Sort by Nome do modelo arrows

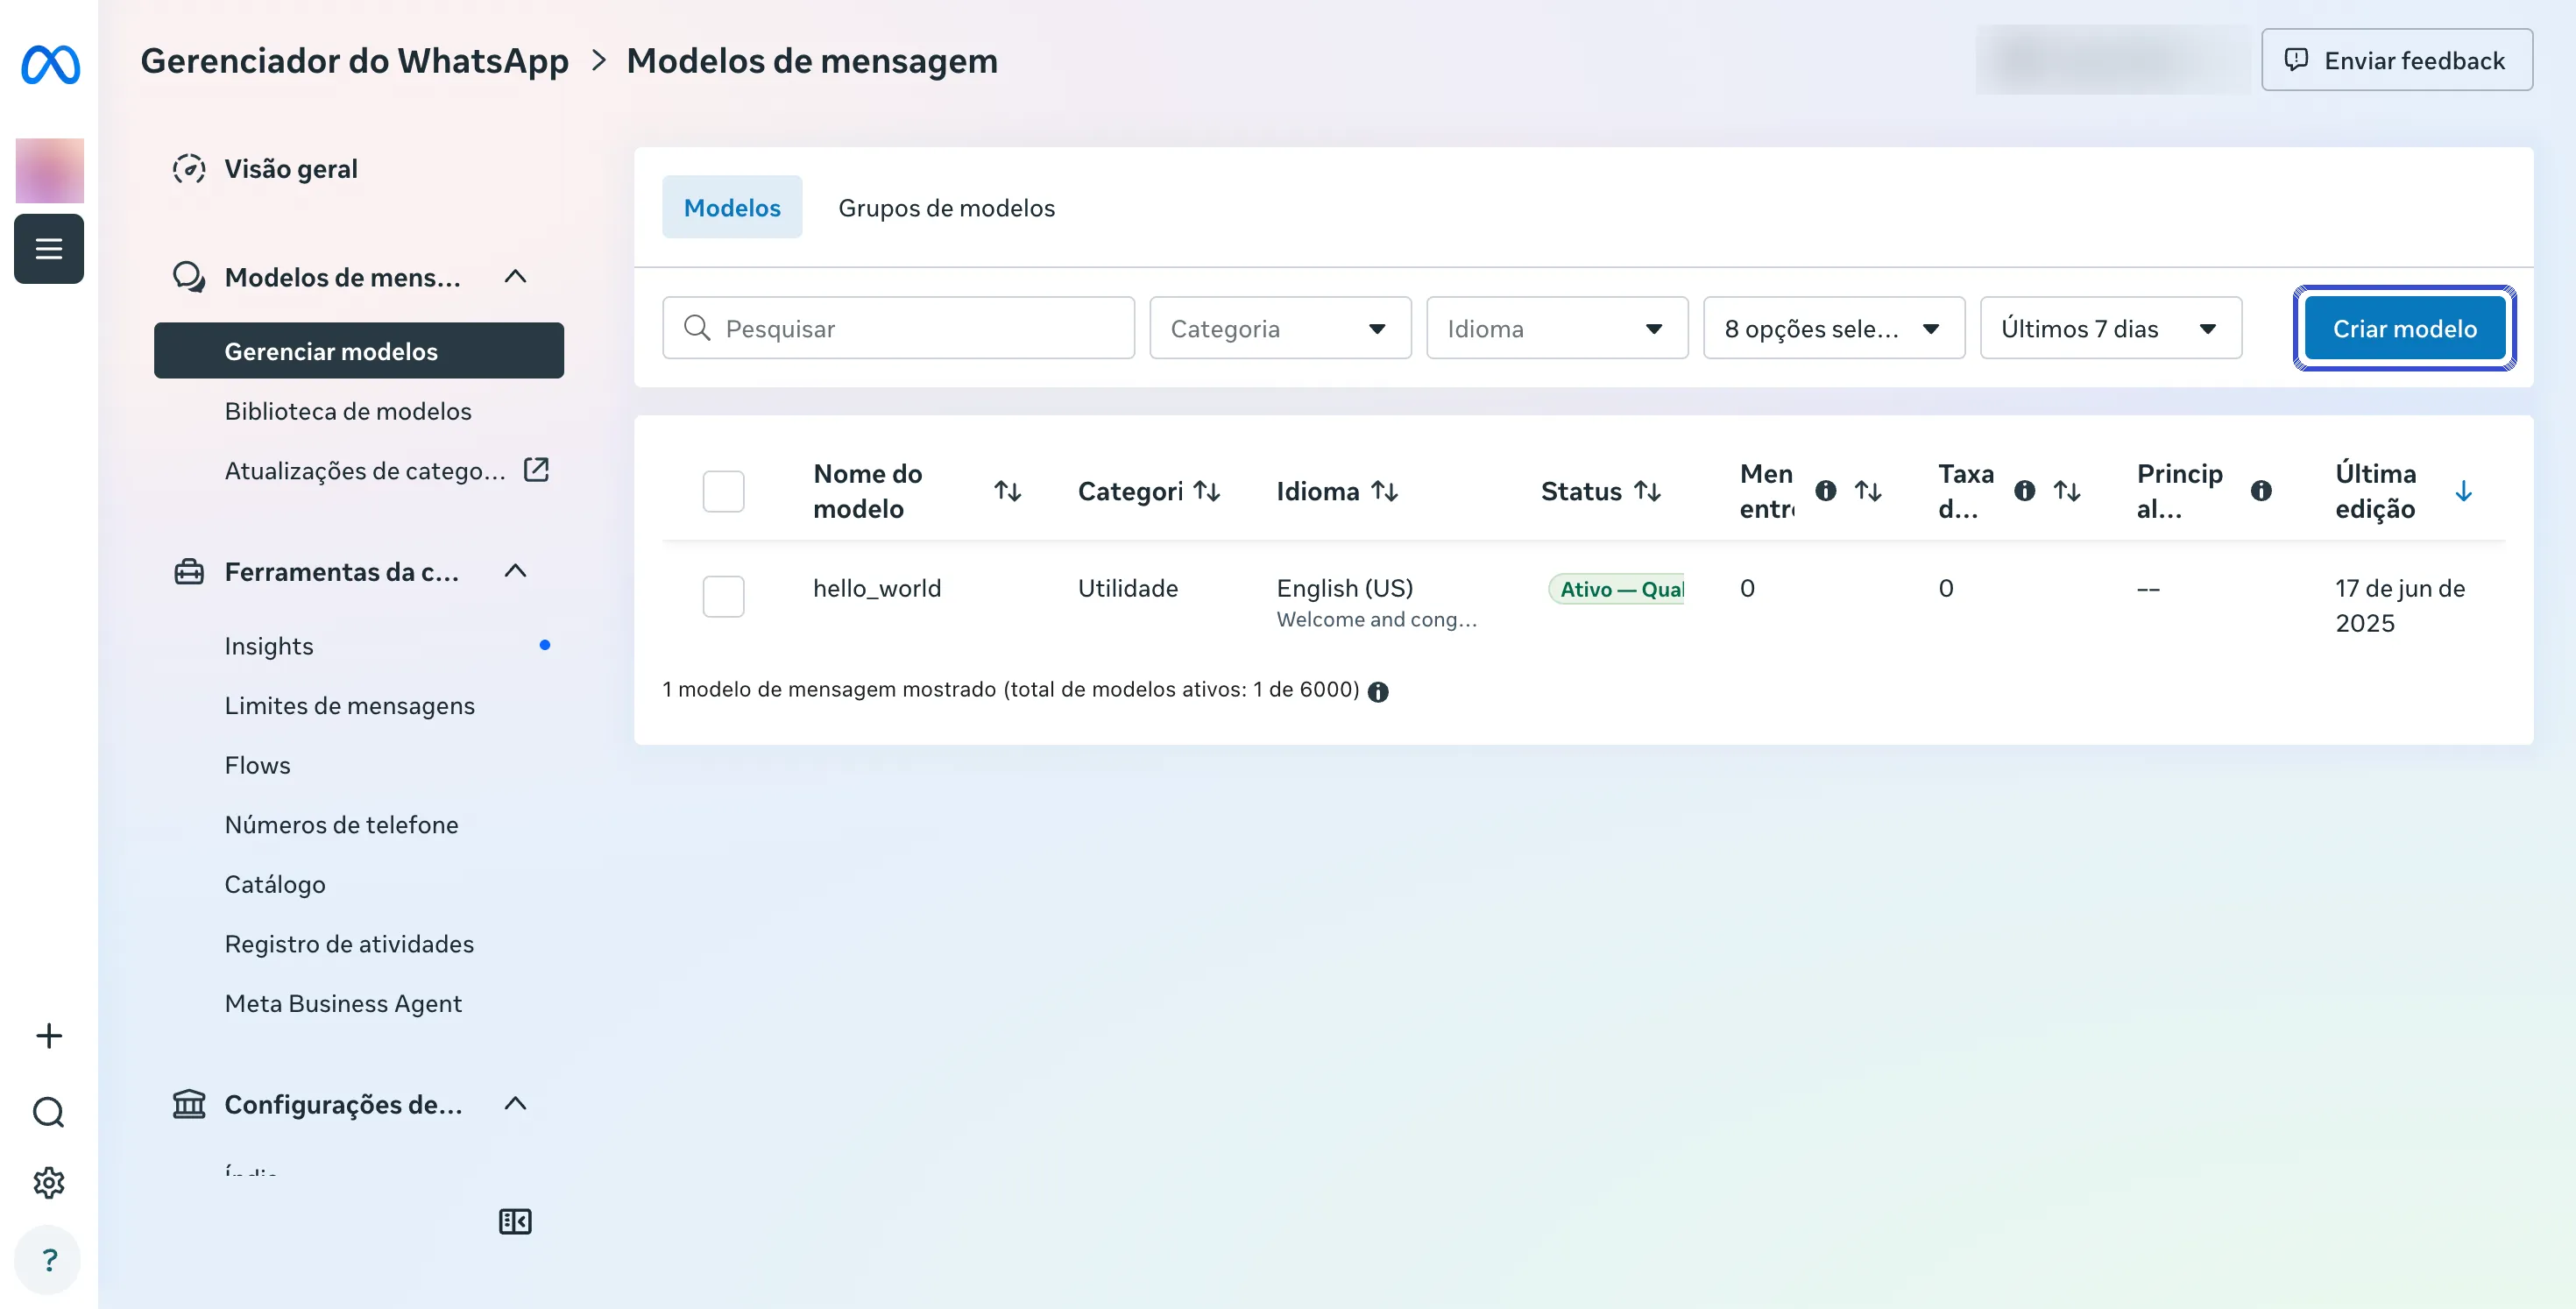click(x=1007, y=491)
